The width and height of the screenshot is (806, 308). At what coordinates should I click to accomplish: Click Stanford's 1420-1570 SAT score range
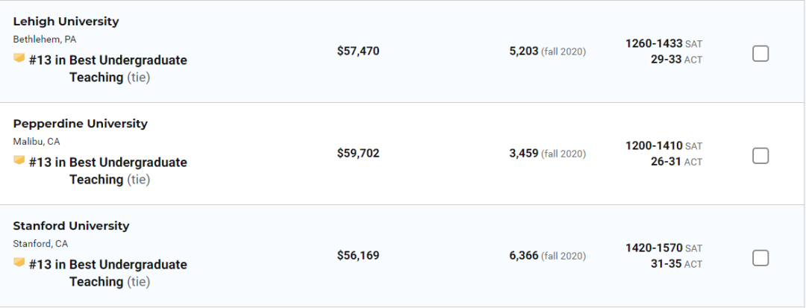tap(654, 248)
